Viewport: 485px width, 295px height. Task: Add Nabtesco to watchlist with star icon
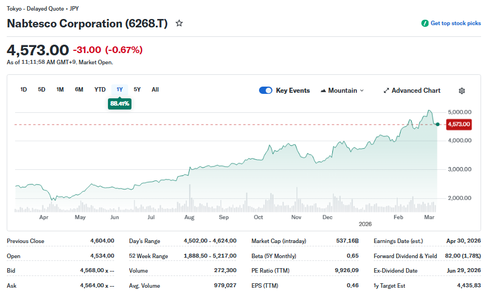pos(179,23)
